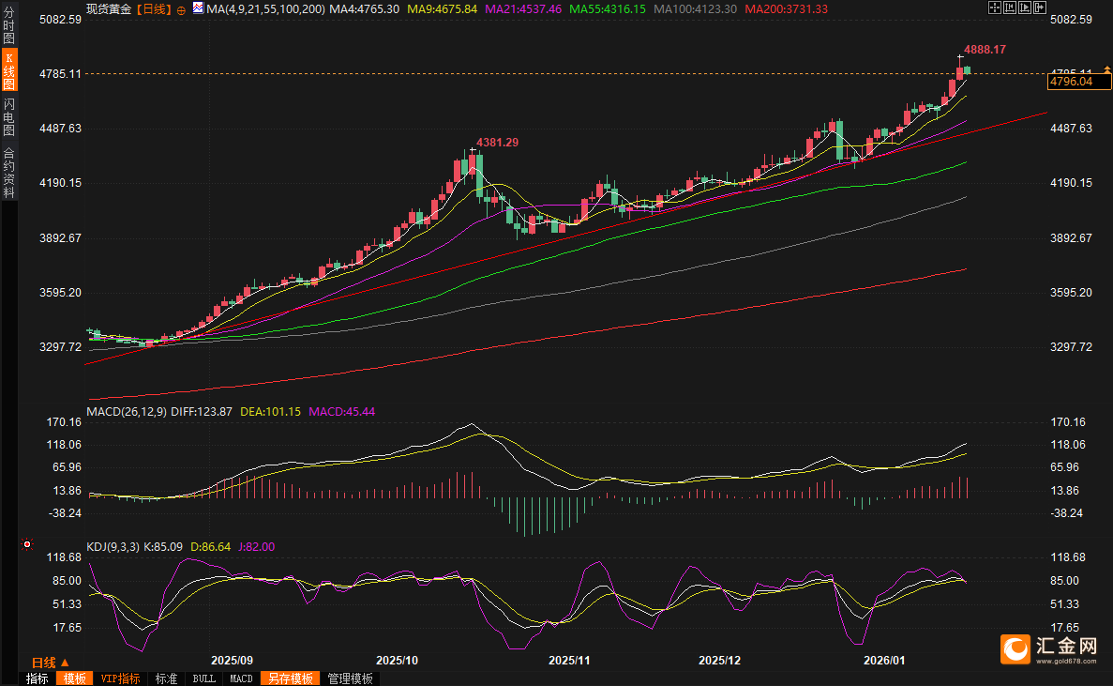Click the 汇金网 logo
1113x686 pixels.
click(1051, 648)
